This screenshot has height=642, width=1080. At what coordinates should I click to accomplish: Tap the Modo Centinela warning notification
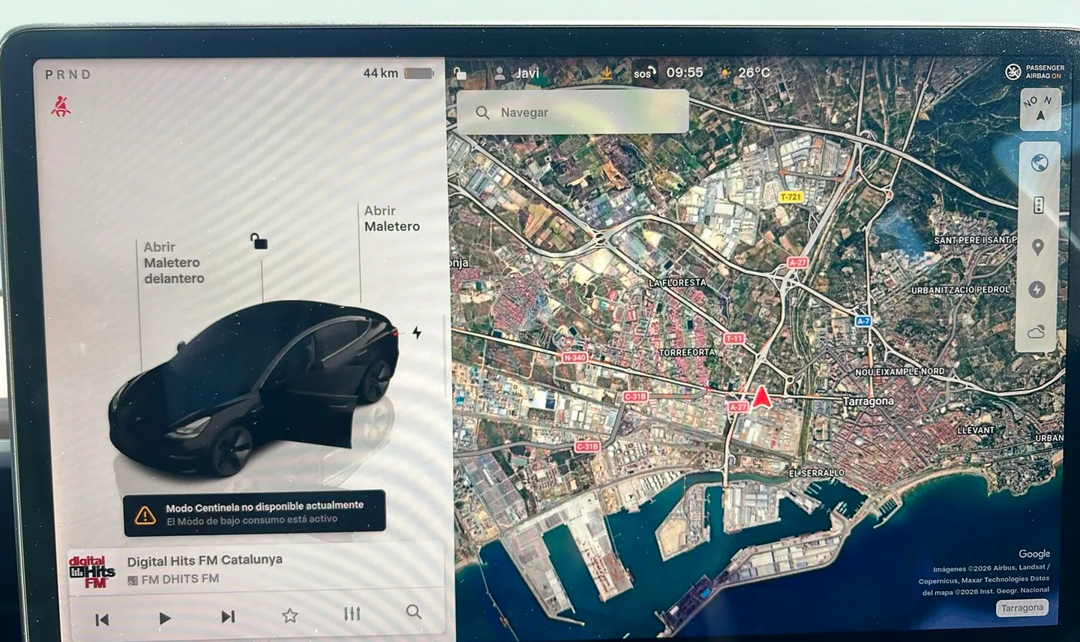[x=255, y=513]
